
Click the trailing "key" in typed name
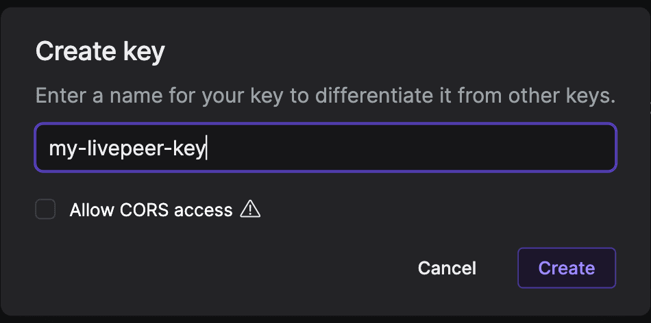pyautogui.click(x=190, y=148)
